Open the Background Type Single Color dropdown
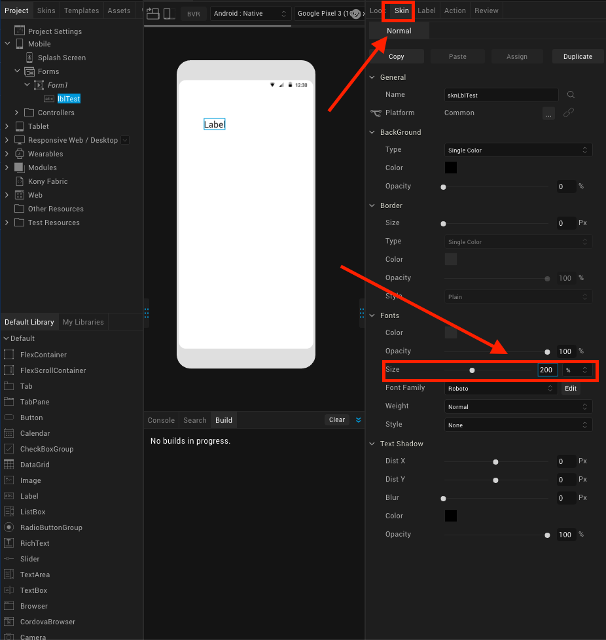This screenshot has height=640, width=606. point(518,151)
